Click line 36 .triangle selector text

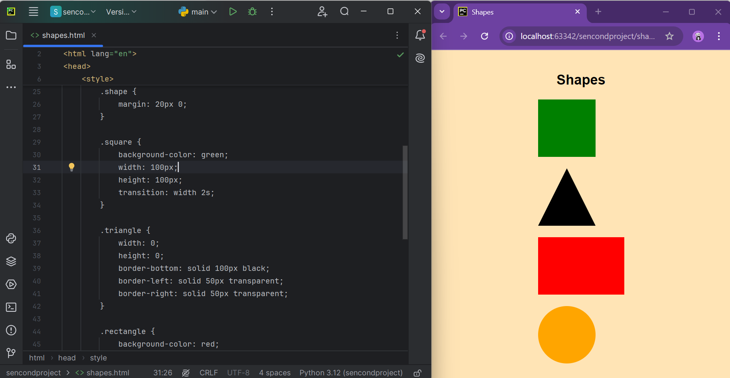coord(125,230)
